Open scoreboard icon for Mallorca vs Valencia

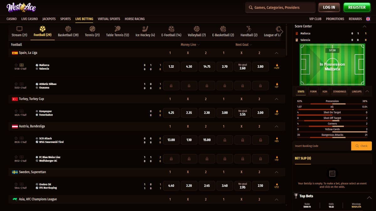click(x=22, y=65)
